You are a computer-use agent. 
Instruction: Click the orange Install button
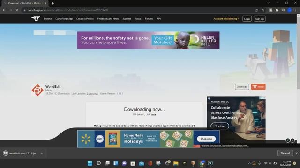tap(258, 87)
